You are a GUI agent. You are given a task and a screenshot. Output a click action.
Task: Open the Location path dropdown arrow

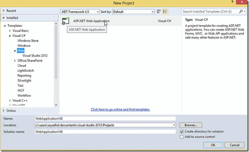click(174, 125)
